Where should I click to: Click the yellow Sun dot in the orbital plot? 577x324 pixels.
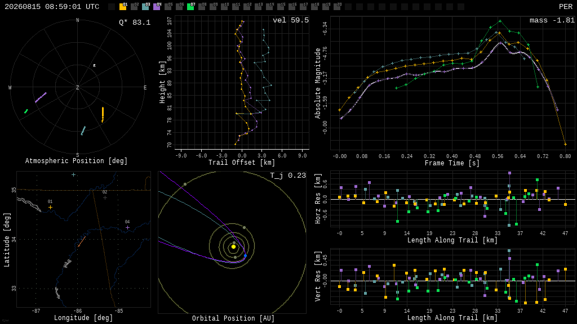[x=233, y=247]
